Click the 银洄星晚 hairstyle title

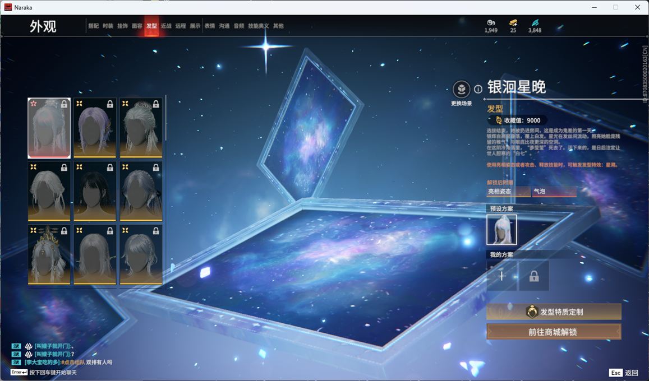click(517, 87)
